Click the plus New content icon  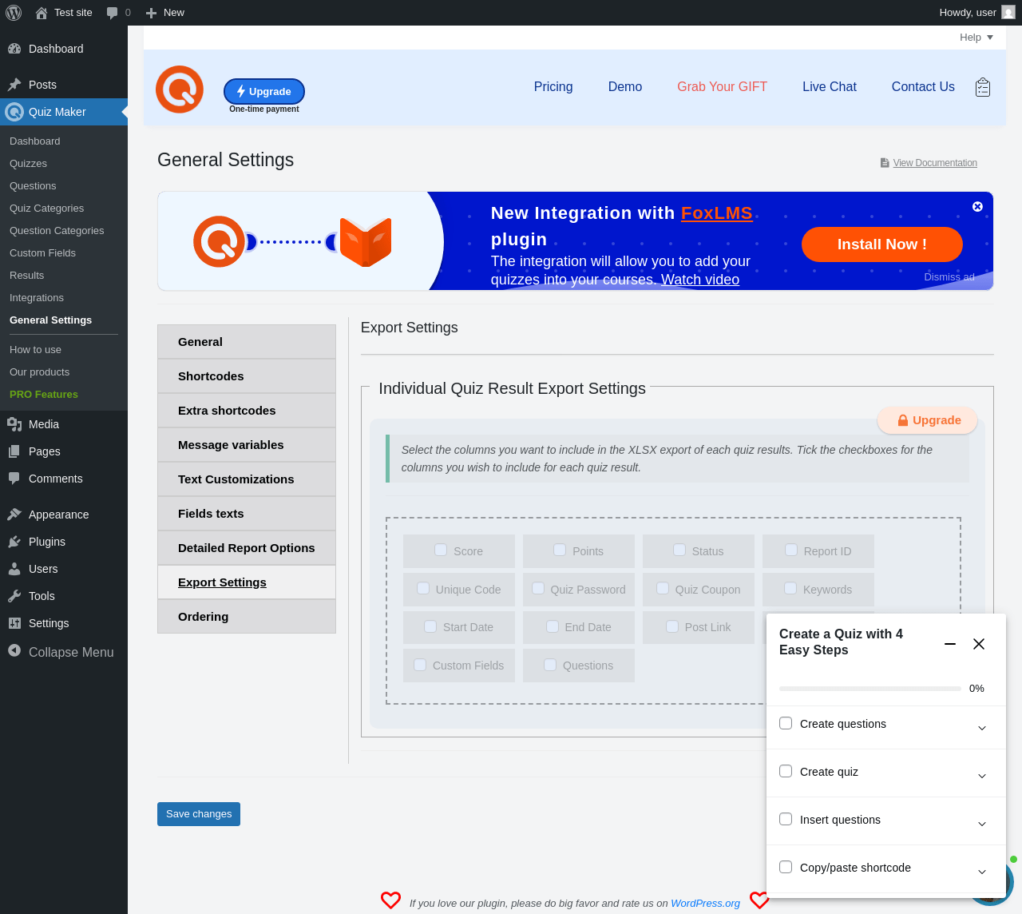(x=151, y=13)
